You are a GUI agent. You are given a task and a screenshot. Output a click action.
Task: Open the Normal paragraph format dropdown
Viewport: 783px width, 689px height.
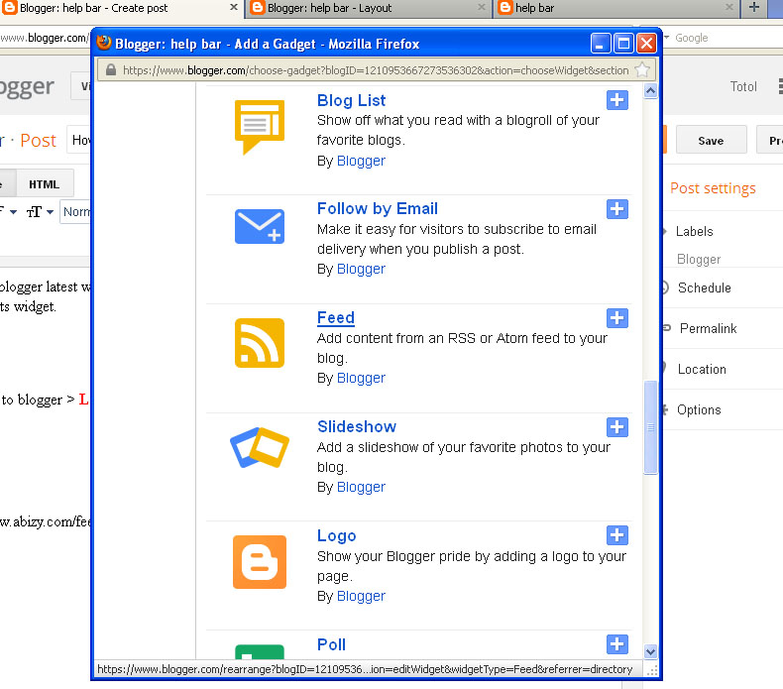tap(75, 212)
